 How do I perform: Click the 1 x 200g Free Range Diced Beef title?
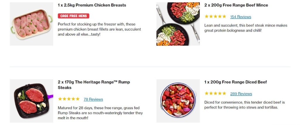[236, 82]
